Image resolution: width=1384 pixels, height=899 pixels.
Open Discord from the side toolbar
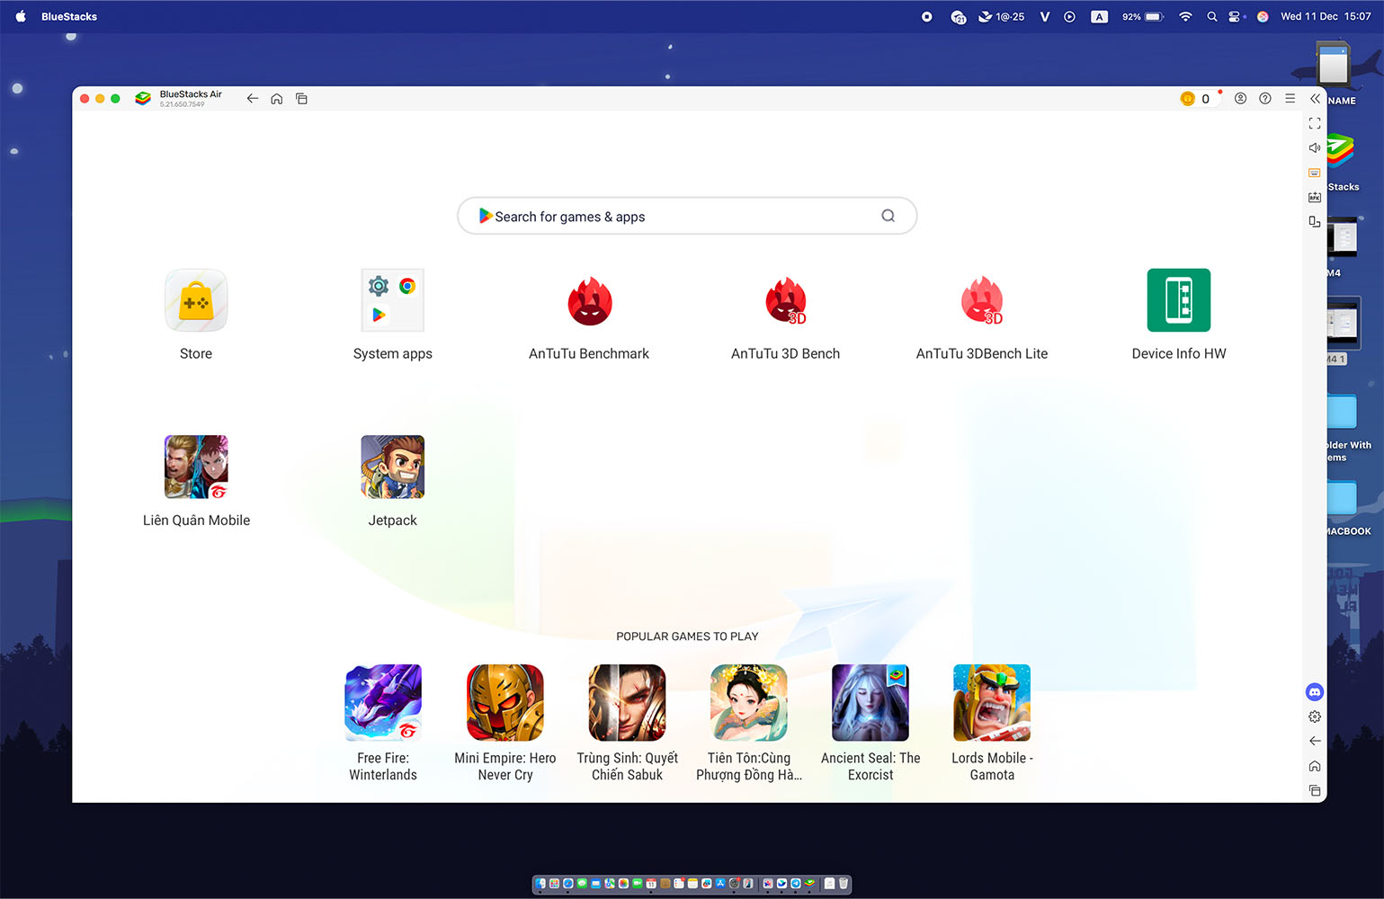1315,692
